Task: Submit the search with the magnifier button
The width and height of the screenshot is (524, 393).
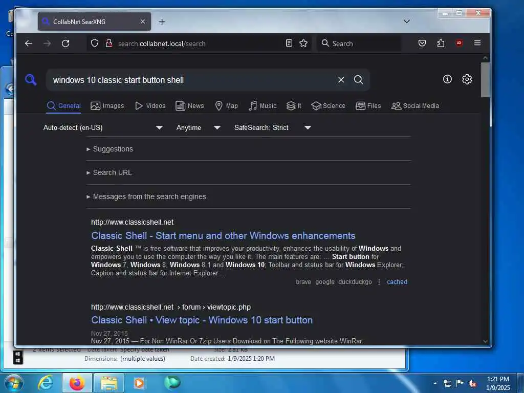Action: point(359,80)
